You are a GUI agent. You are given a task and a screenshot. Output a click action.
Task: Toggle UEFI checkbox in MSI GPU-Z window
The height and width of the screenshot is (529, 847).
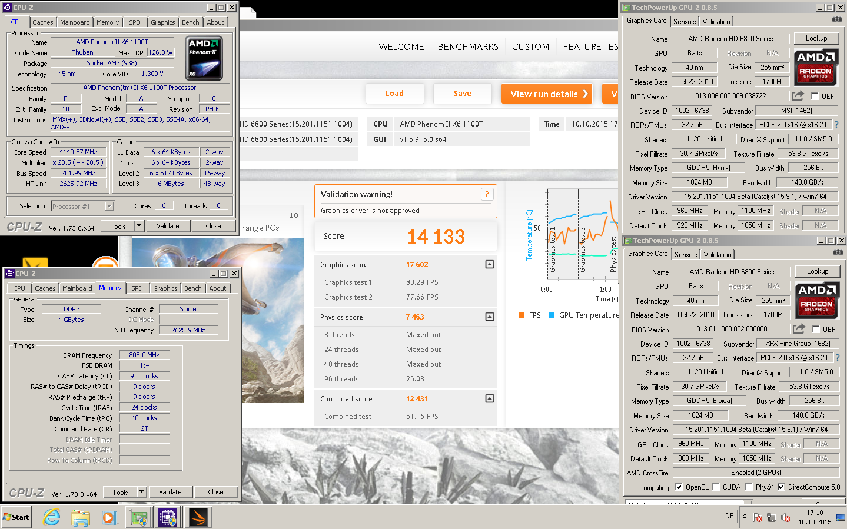pyautogui.click(x=815, y=96)
